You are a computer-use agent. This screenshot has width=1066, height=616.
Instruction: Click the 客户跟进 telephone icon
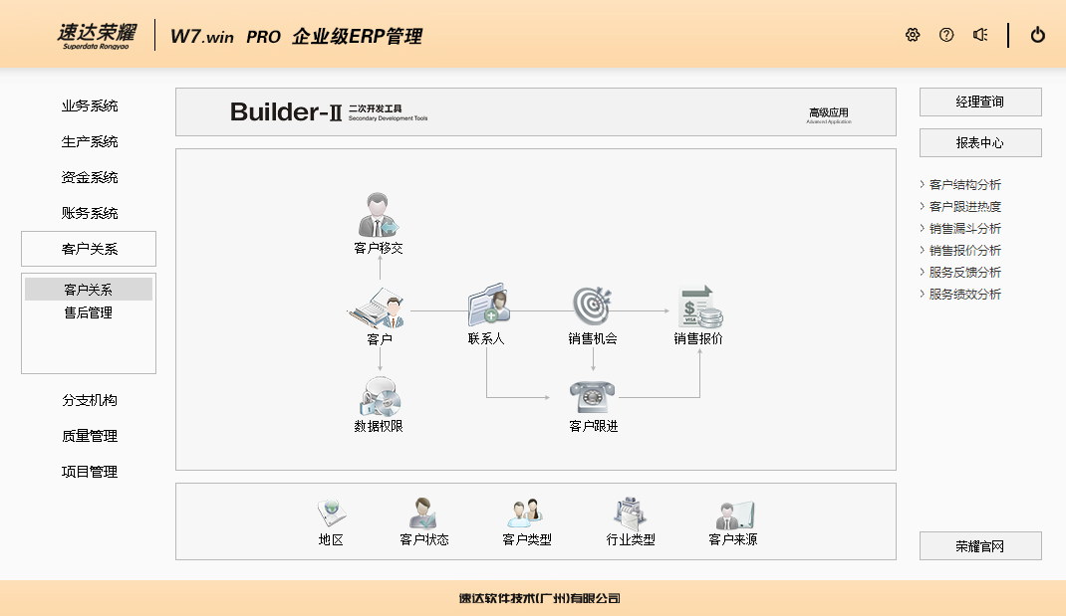[593, 397]
